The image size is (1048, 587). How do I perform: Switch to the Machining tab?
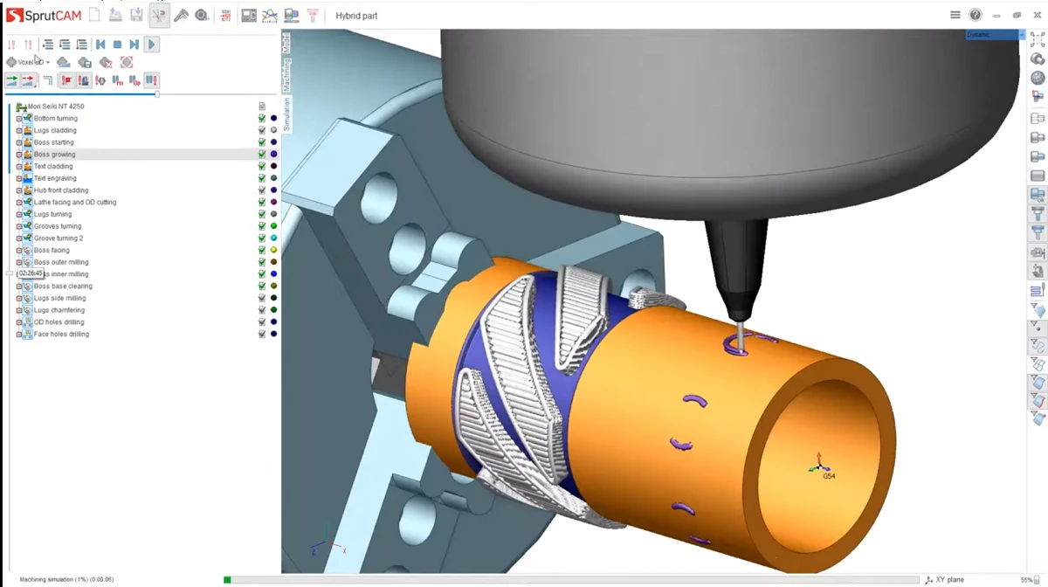(x=286, y=75)
